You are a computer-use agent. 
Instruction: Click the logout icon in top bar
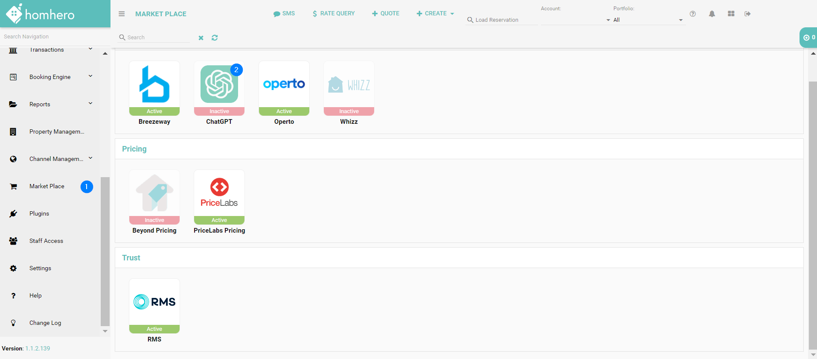point(747,14)
